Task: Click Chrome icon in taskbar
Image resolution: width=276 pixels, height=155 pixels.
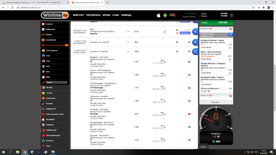Action: (25, 152)
